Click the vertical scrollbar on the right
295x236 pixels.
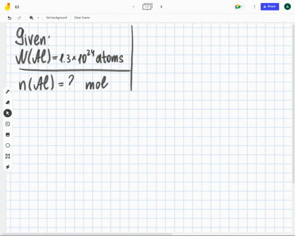click(294, 104)
